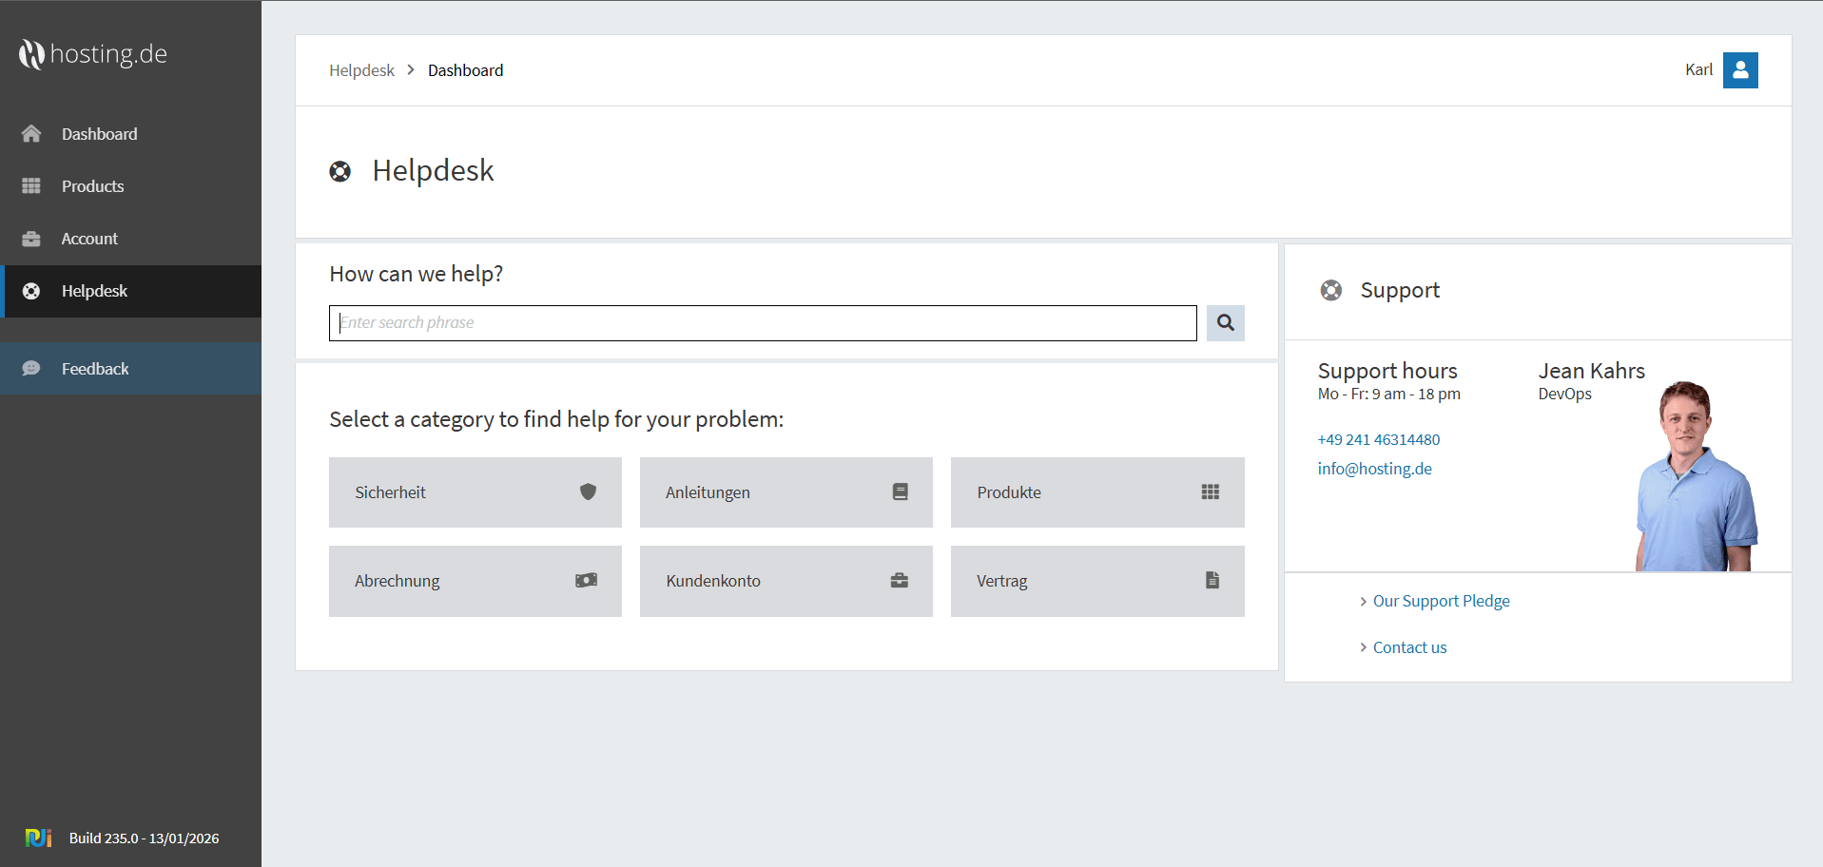The image size is (1823, 867).
Task: Click the lifebuoy icon beside Support heading
Action: tap(1331, 291)
